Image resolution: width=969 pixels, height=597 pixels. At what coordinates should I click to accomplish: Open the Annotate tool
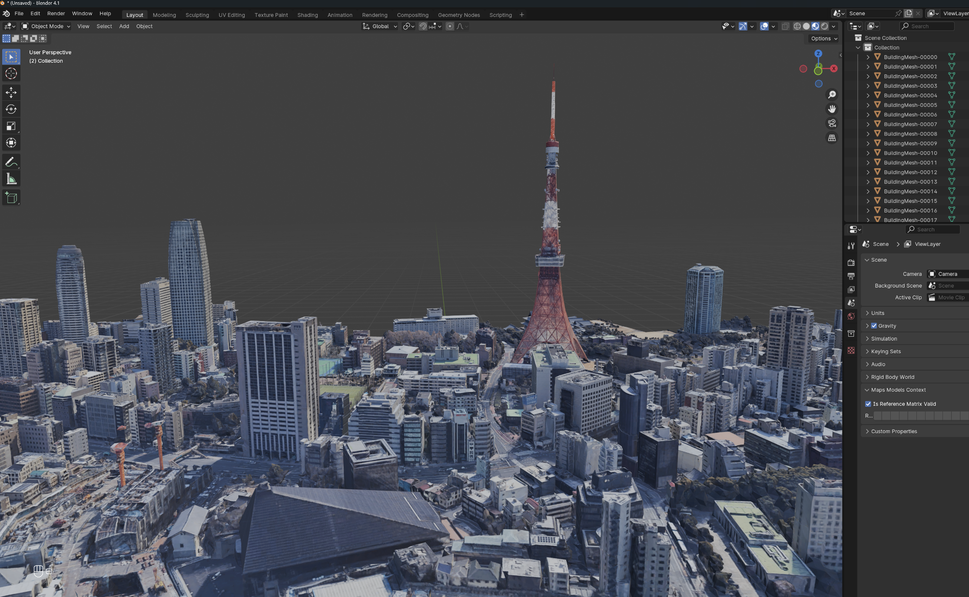11,162
